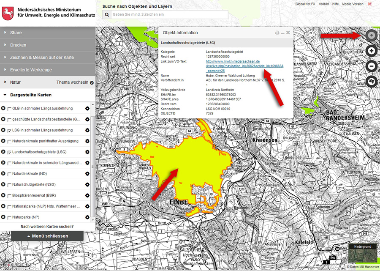Viewport: 380px width, 271px height.
Task: Click the object info query tool button
Action: point(371,36)
